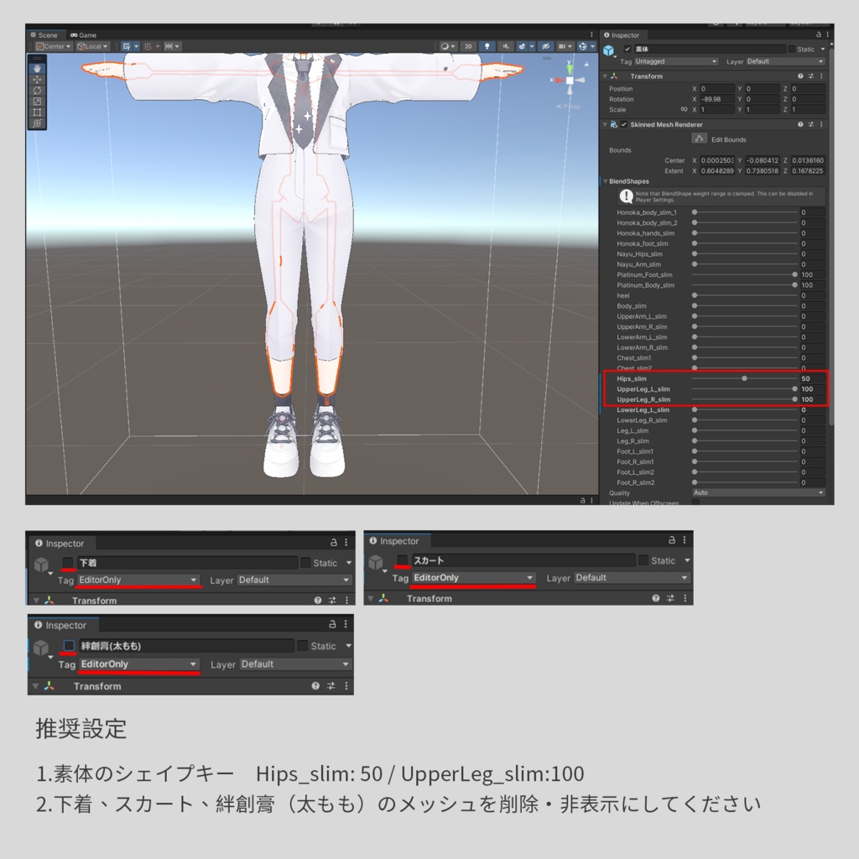Click the y-axis cone on the scene gizmo

[x=570, y=67]
